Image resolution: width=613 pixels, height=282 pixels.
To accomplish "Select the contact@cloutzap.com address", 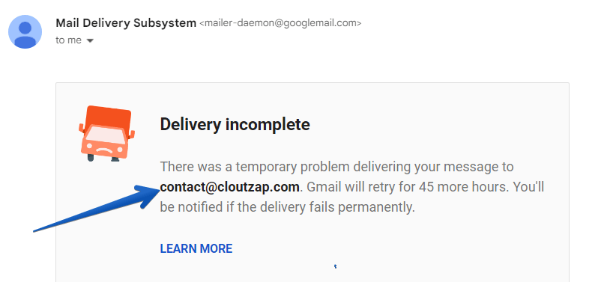I will 229,187.
